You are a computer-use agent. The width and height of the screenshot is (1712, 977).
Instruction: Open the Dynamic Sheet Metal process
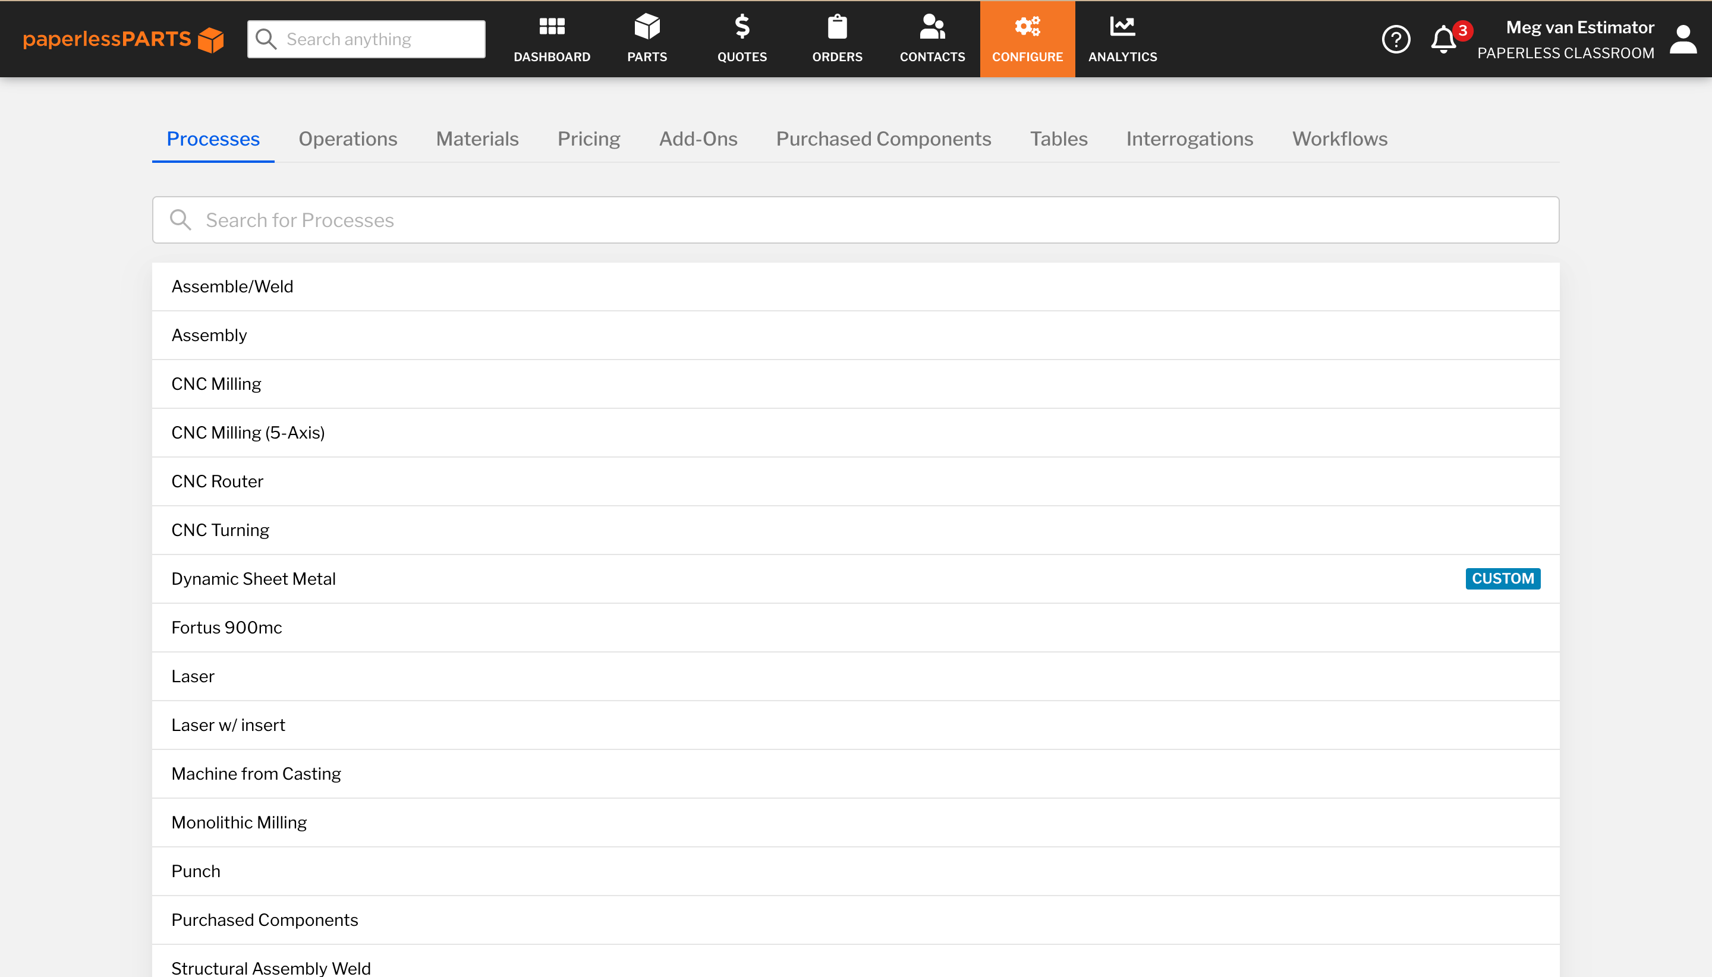click(253, 578)
